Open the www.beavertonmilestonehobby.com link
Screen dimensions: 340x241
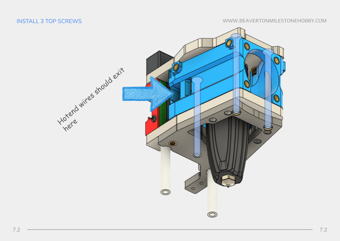click(274, 21)
